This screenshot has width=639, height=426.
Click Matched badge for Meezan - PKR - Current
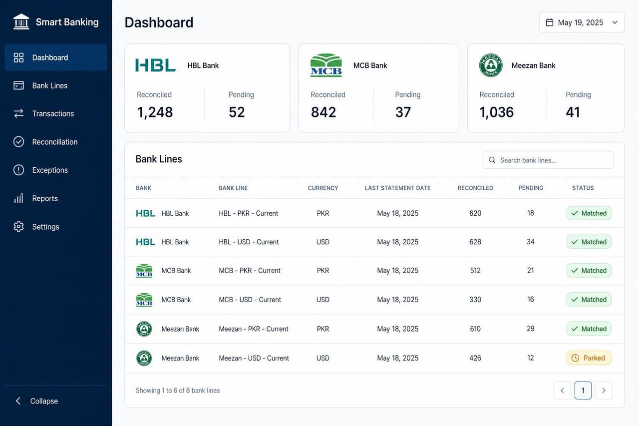(589, 329)
